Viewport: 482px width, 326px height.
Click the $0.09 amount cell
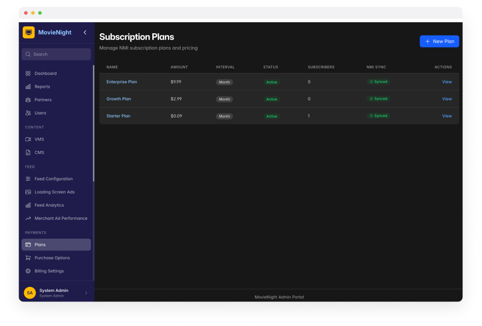pyautogui.click(x=176, y=116)
